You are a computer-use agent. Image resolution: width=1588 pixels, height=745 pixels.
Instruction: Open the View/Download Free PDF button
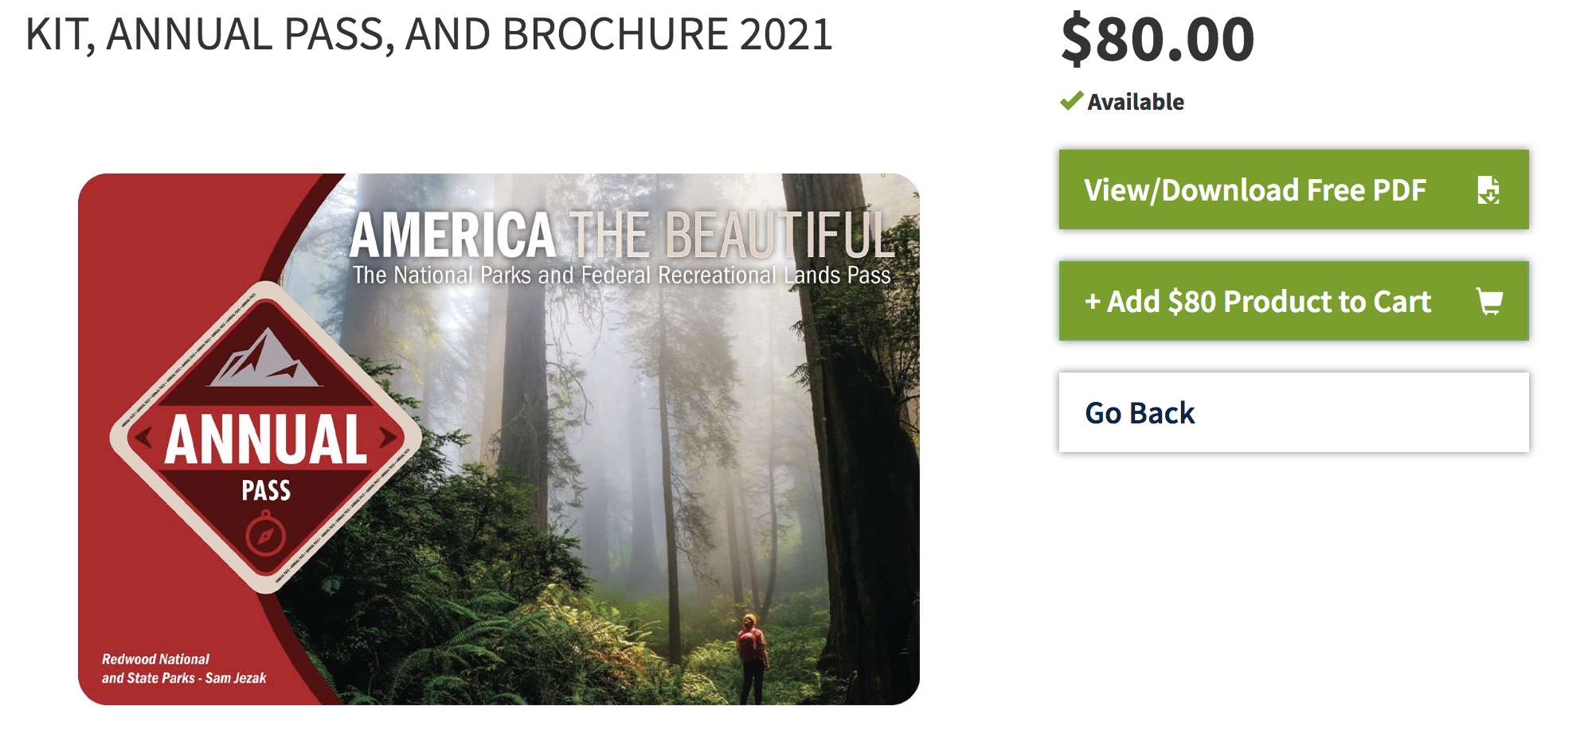pyautogui.click(x=1254, y=190)
